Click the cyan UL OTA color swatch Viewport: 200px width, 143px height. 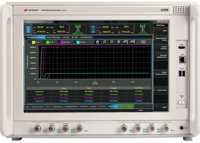point(78,42)
